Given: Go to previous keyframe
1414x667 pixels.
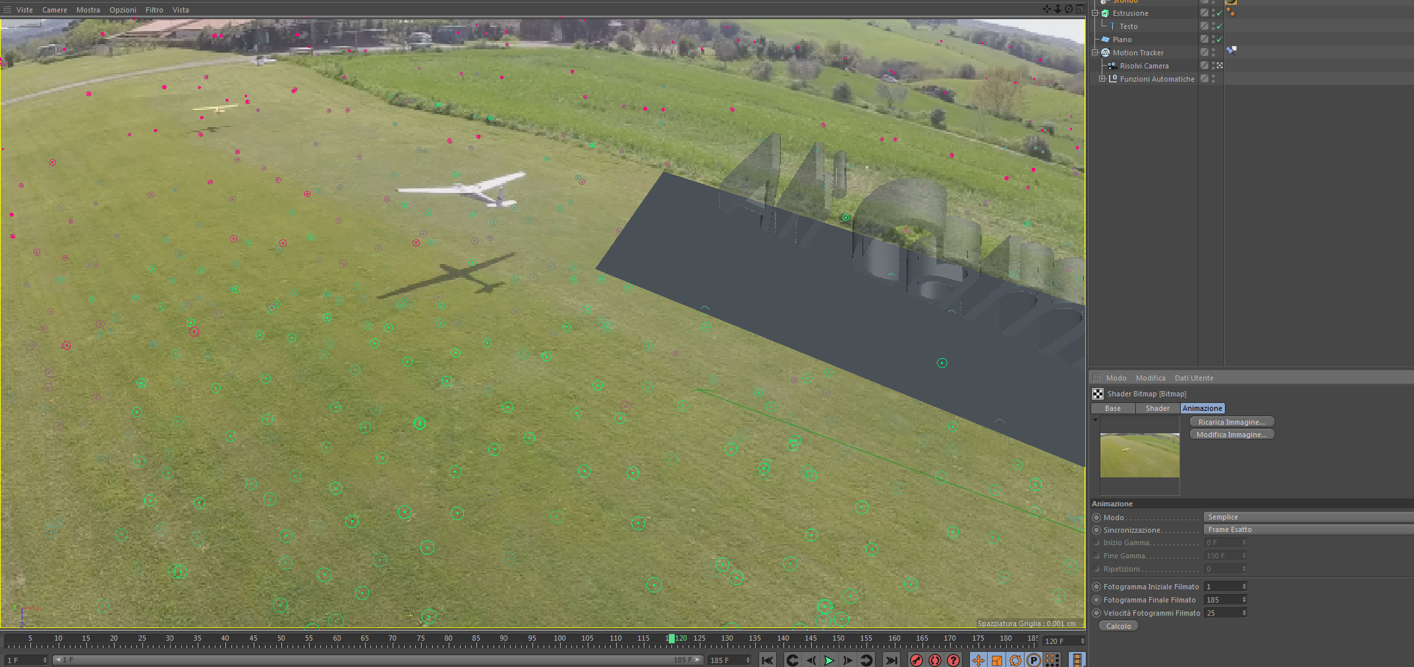Looking at the screenshot, I should coord(793,660).
